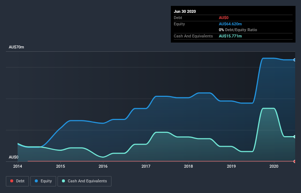Click the teal Cash And Equivalents legend dot
301x193 pixels.
click(63, 181)
